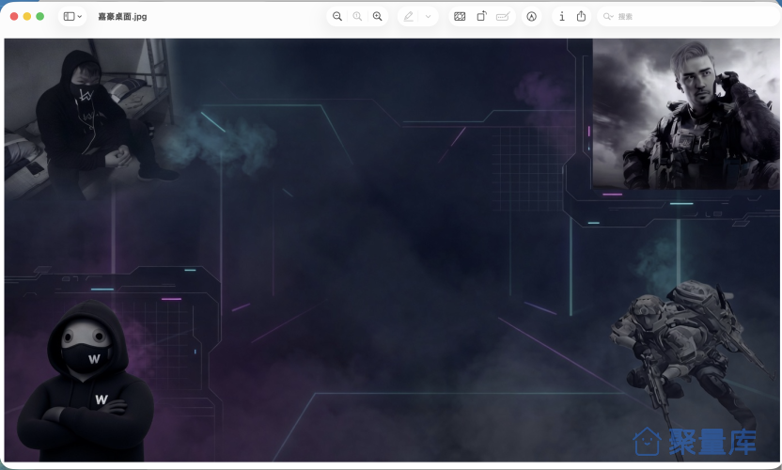The image size is (782, 470).
Task: Select the highlight pen tool
Action: pos(409,17)
